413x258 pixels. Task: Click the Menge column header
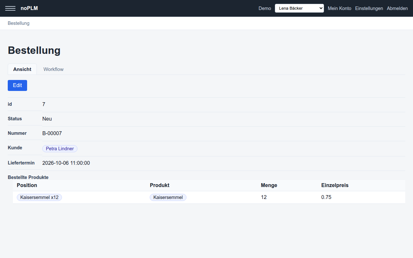pos(269,185)
